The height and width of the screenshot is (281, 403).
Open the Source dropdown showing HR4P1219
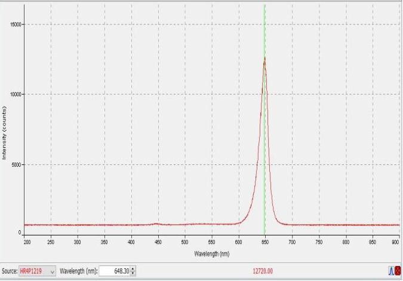coord(38,271)
